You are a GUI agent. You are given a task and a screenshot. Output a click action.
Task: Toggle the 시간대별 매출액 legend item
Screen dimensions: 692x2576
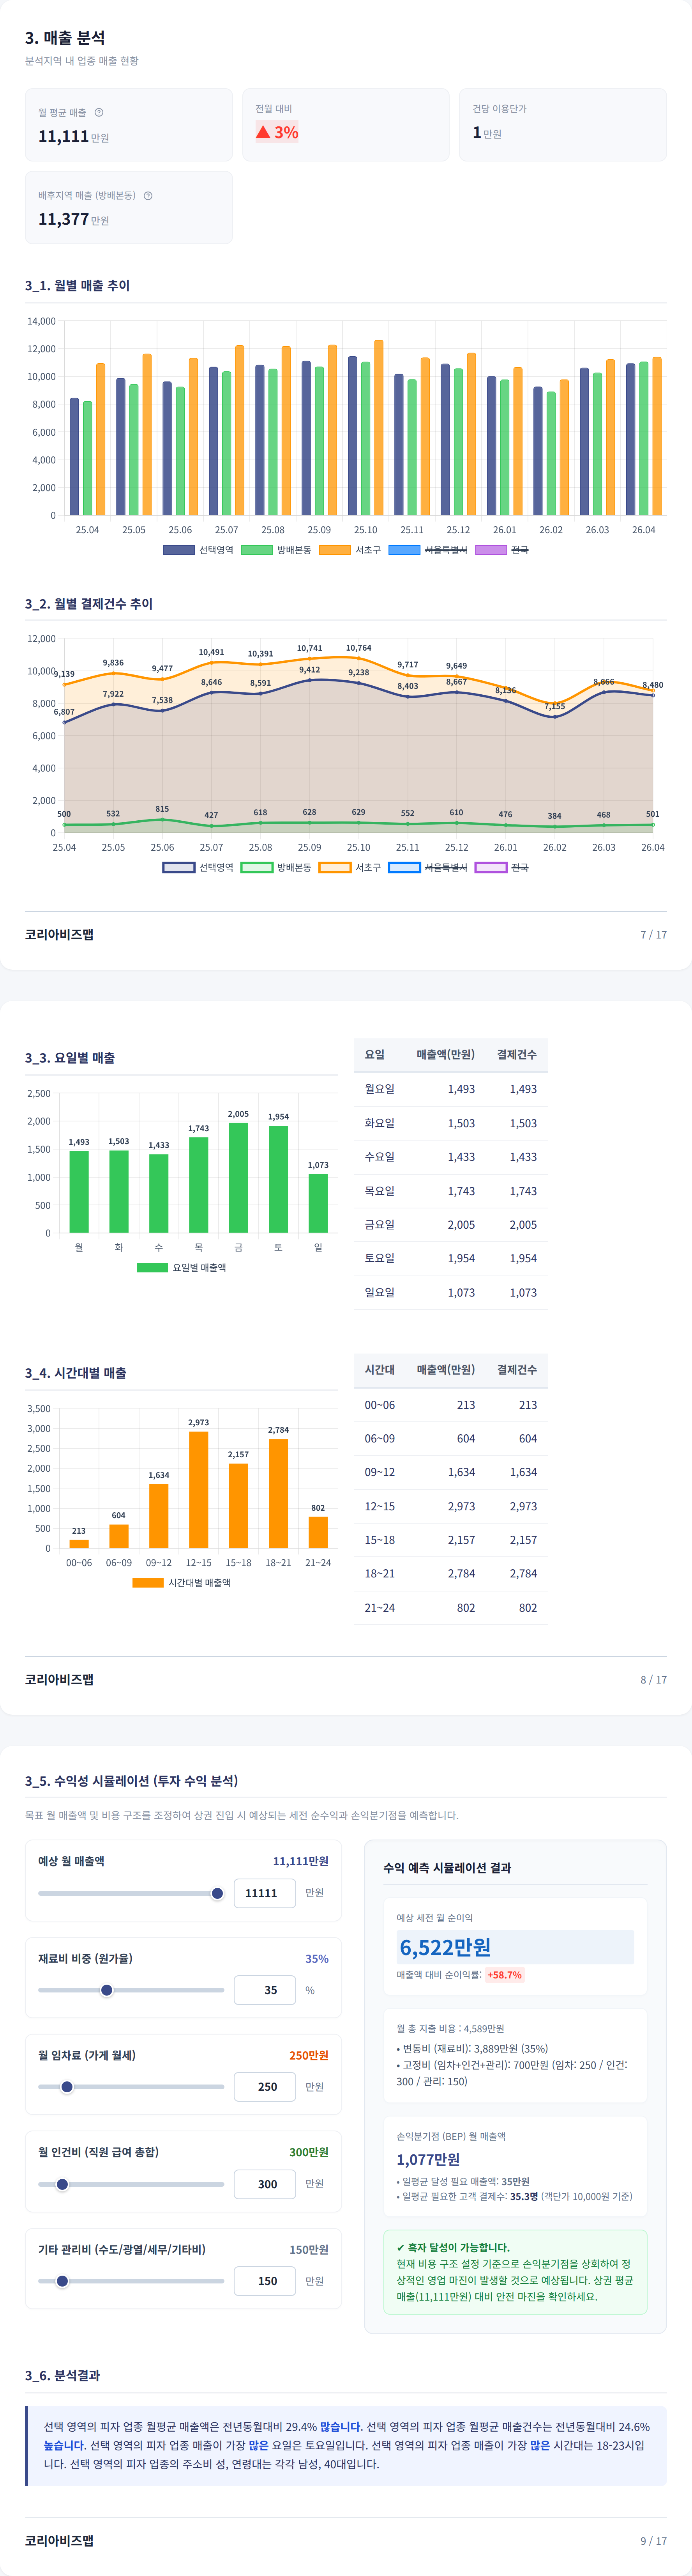[x=182, y=1582]
